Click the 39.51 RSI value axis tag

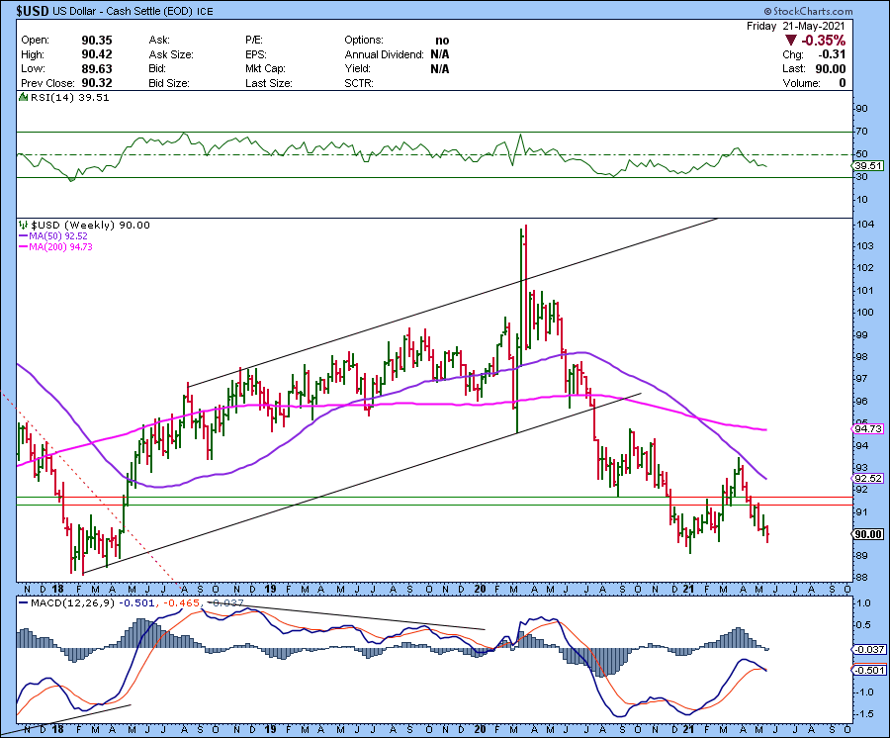[866, 166]
